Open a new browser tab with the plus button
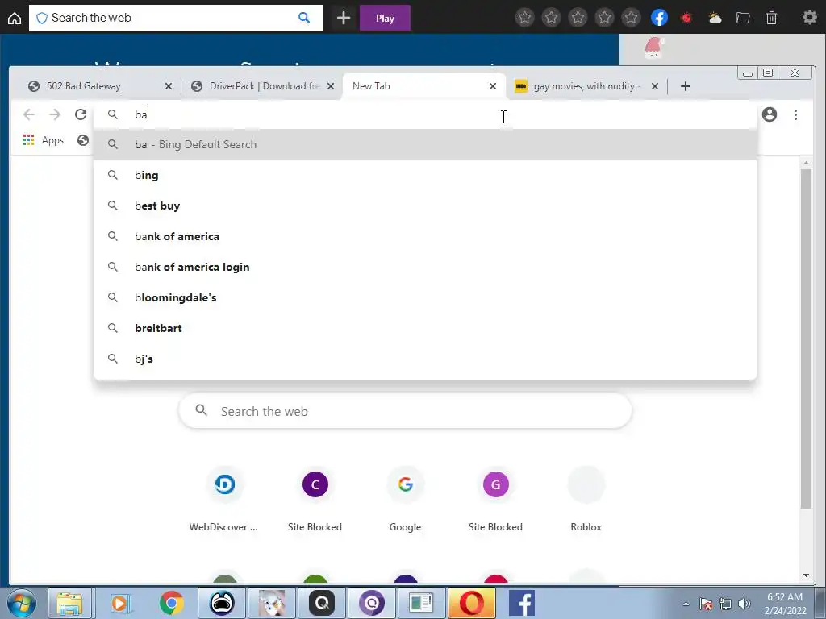 coord(686,86)
